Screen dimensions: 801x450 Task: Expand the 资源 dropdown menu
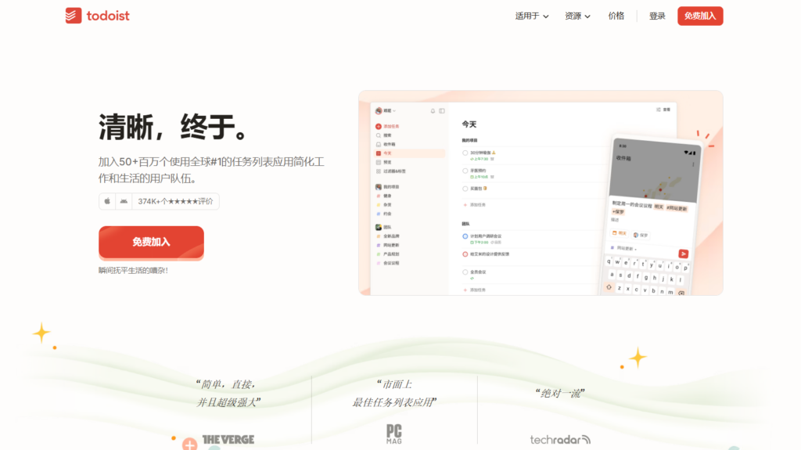[x=577, y=16]
